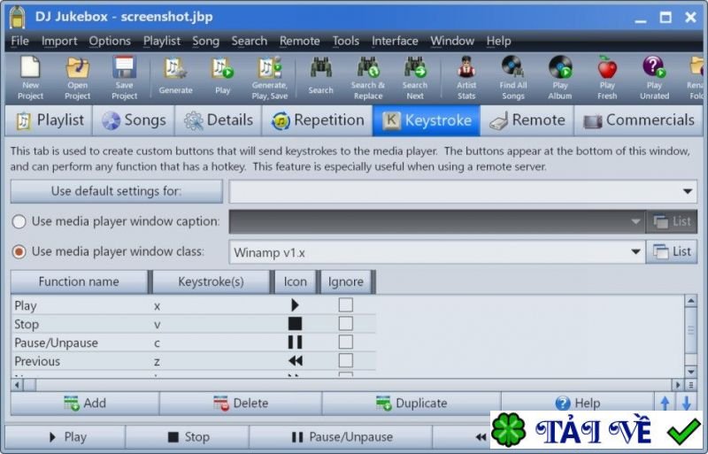Click the Function name column header

click(79, 282)
